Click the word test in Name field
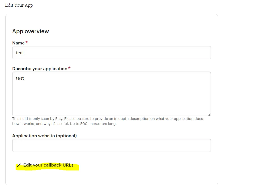Image resolution: width=277 pixels, height=185 pixels. (20, 53)
